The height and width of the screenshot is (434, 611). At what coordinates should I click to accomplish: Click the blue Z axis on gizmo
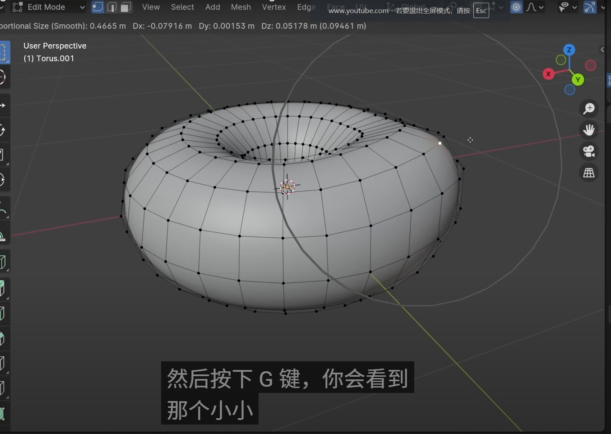click(x=569, y=50)
